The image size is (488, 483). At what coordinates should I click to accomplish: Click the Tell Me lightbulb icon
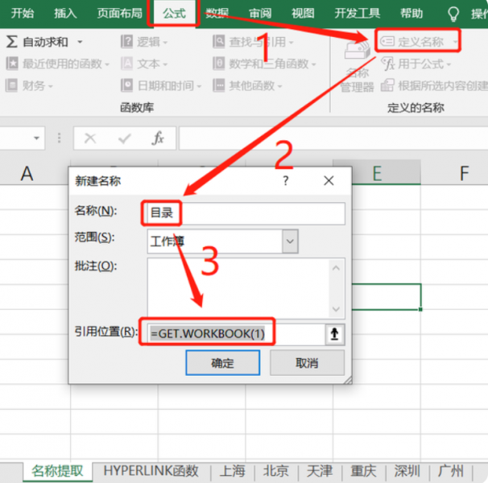point(453,14)
